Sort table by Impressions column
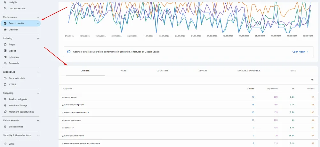Viewport: 320px width, 147px height. point(272,89)
